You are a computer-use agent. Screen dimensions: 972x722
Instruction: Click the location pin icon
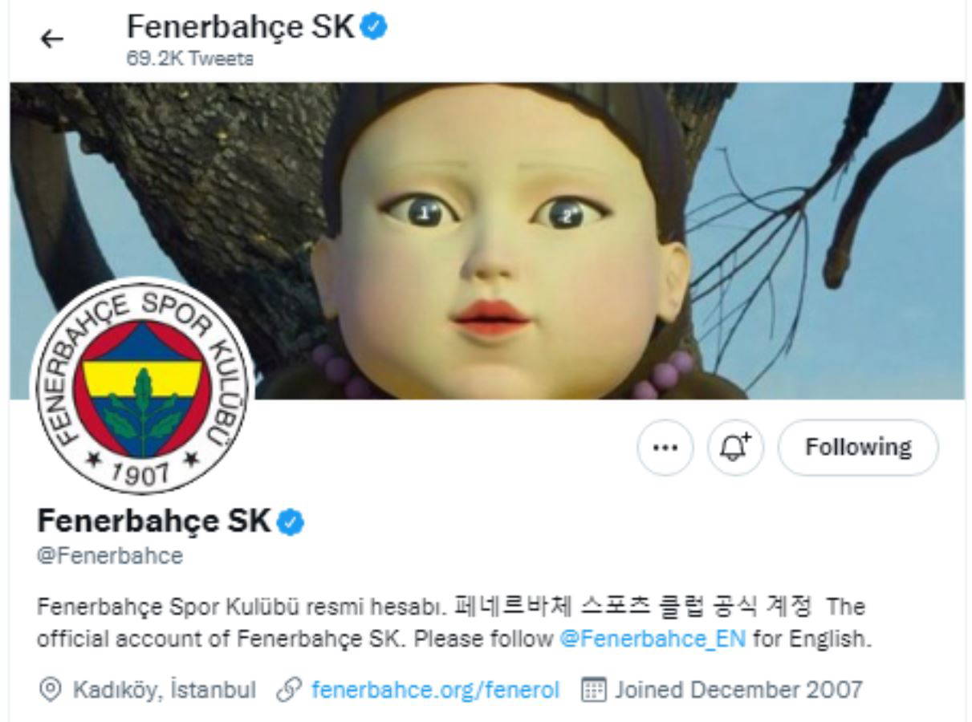click(x=51, y=690)
